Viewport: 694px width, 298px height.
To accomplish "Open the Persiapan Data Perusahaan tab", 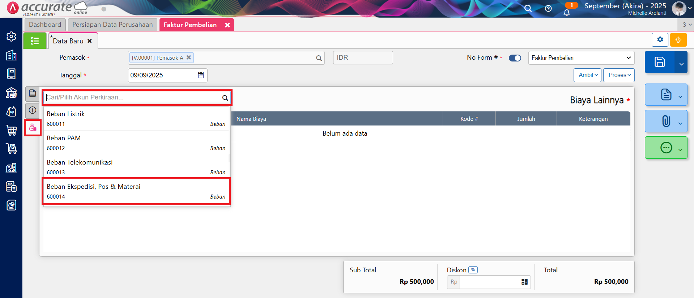I will point(112,25).
